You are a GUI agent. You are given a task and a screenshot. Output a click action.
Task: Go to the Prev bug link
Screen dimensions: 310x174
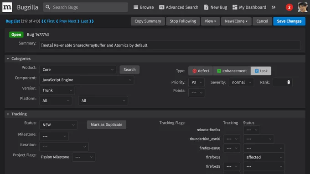click(63, 21)
